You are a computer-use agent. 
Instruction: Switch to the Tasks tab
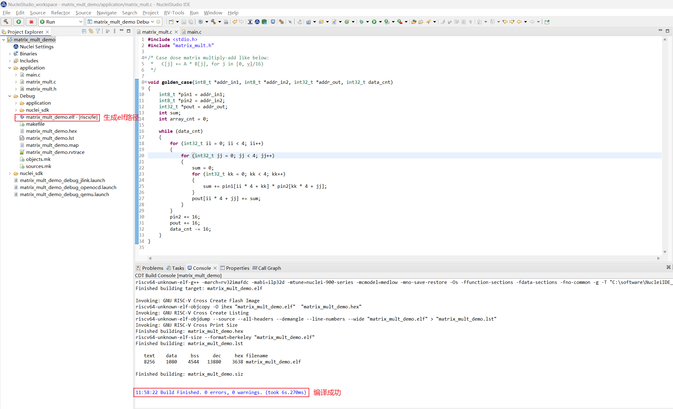(175, 268)
